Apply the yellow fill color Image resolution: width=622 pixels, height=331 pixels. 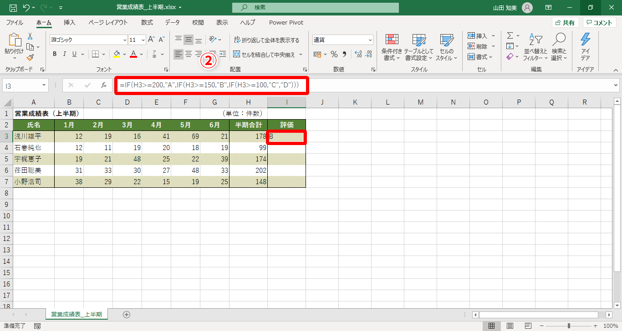(117, 54)
